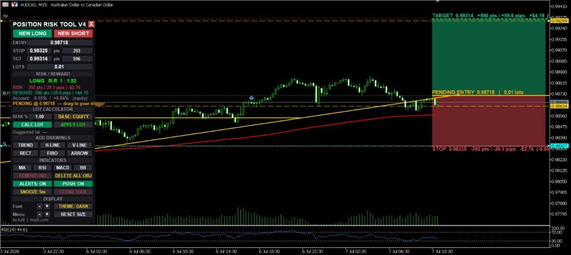The height and width of the screenshot is (255, 571).
Task: Click the RSI(14) 44.61 indicator label
Action: 14,230
